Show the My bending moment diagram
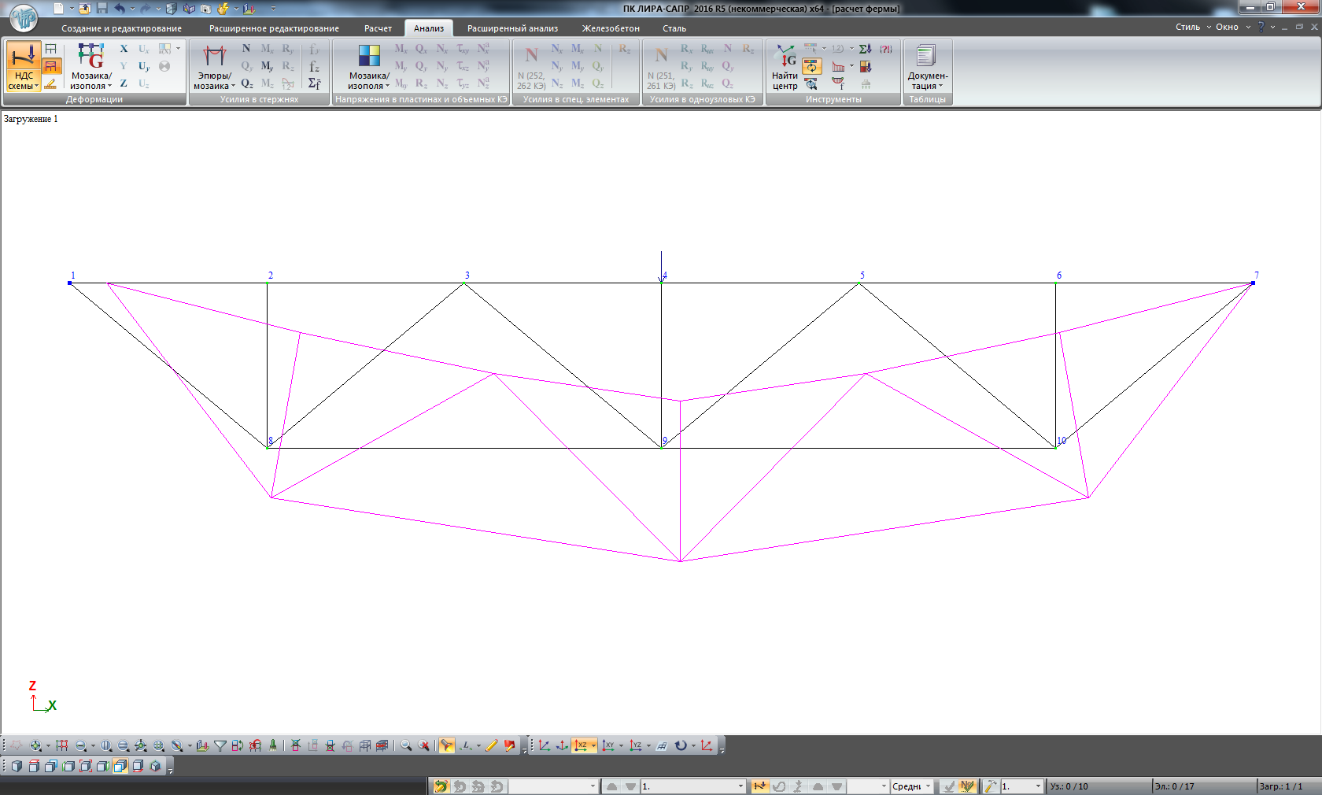This screenshot has width=1322, height=795. point(268,66)
